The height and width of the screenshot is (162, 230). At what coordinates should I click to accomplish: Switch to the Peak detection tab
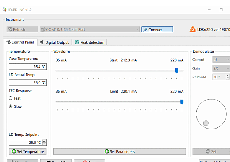pos(89,42)
